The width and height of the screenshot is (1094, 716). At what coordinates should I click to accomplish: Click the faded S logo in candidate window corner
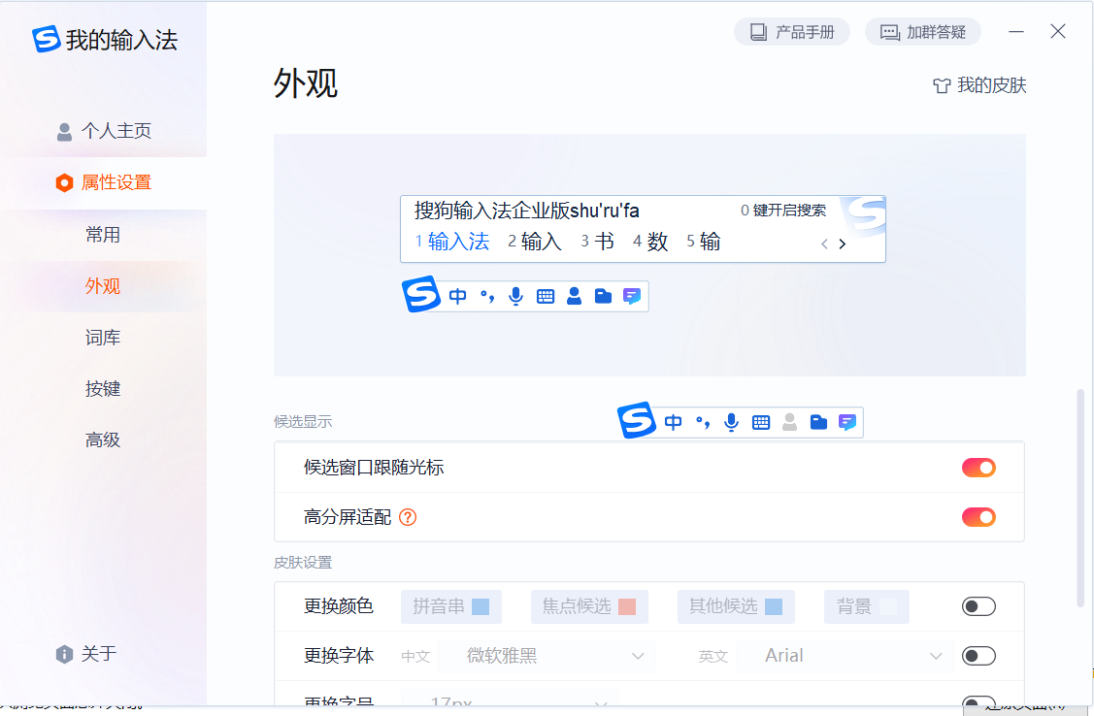[865, 215]
